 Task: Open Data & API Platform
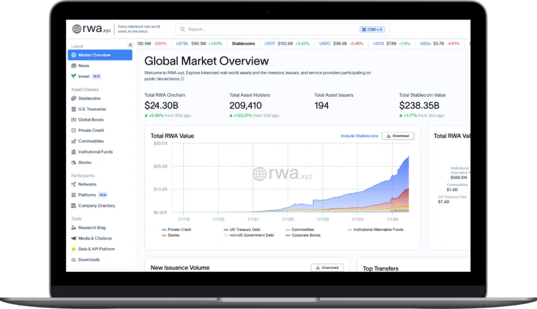click(x=96, y=249)
